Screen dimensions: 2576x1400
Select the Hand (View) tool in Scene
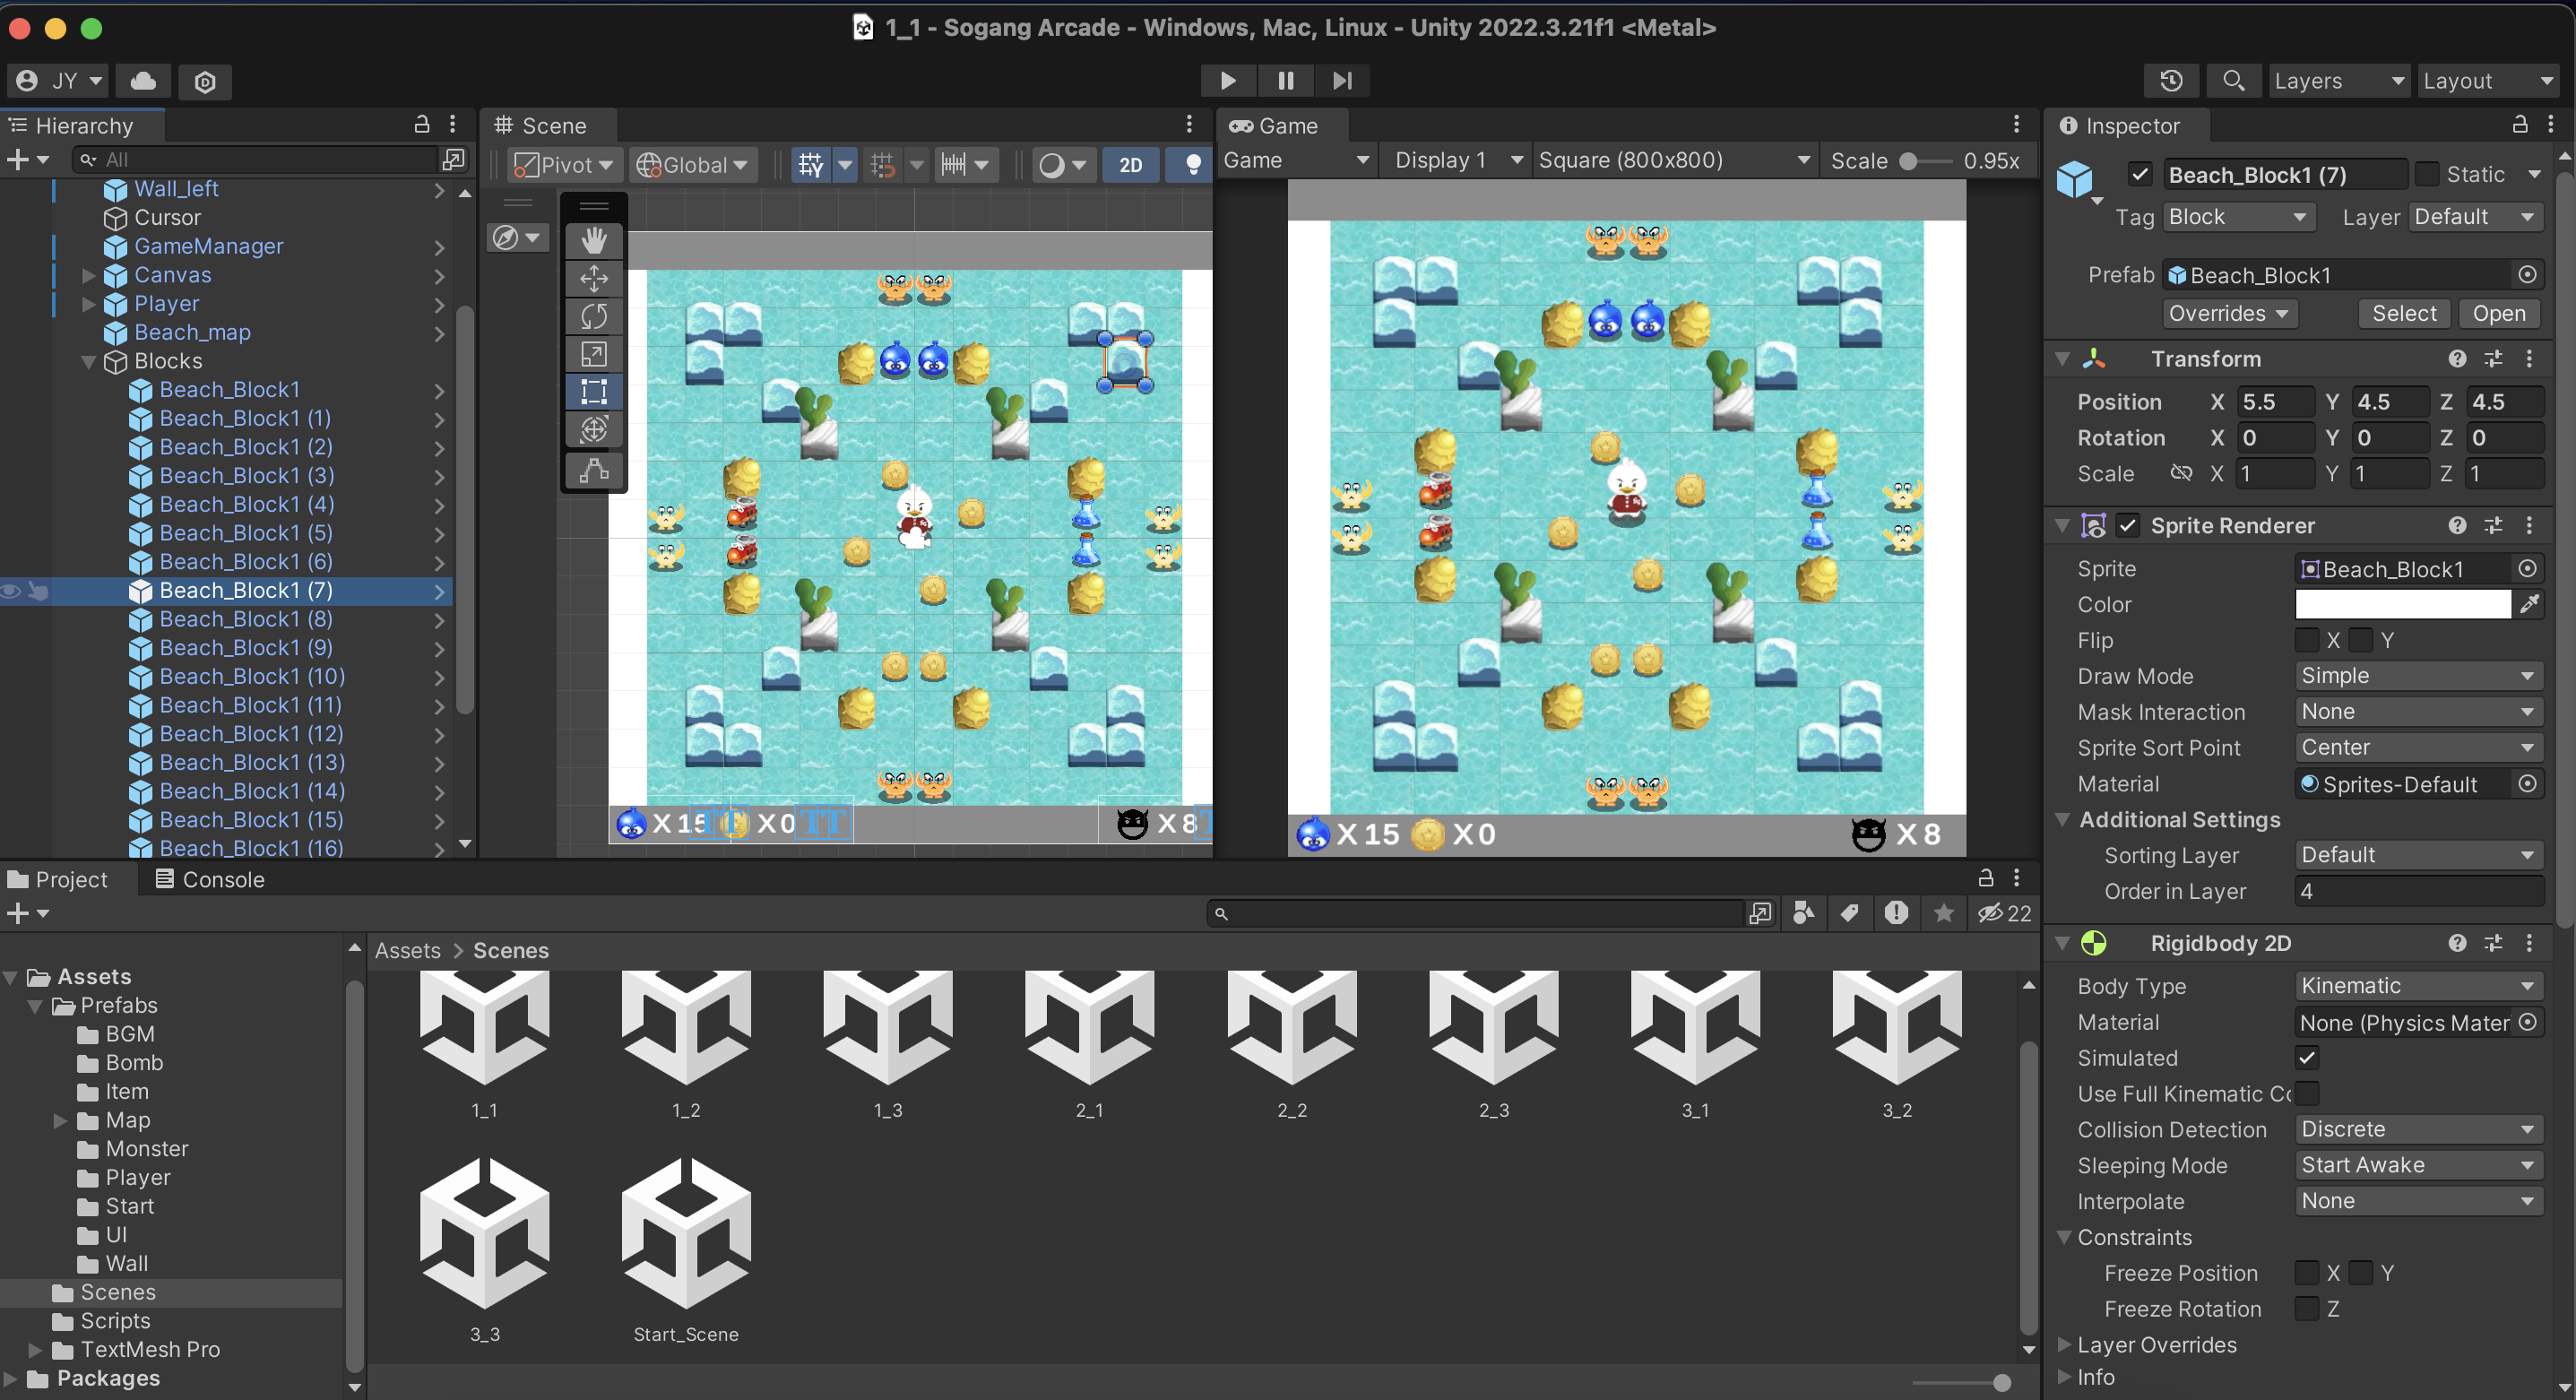pos(594,240)
